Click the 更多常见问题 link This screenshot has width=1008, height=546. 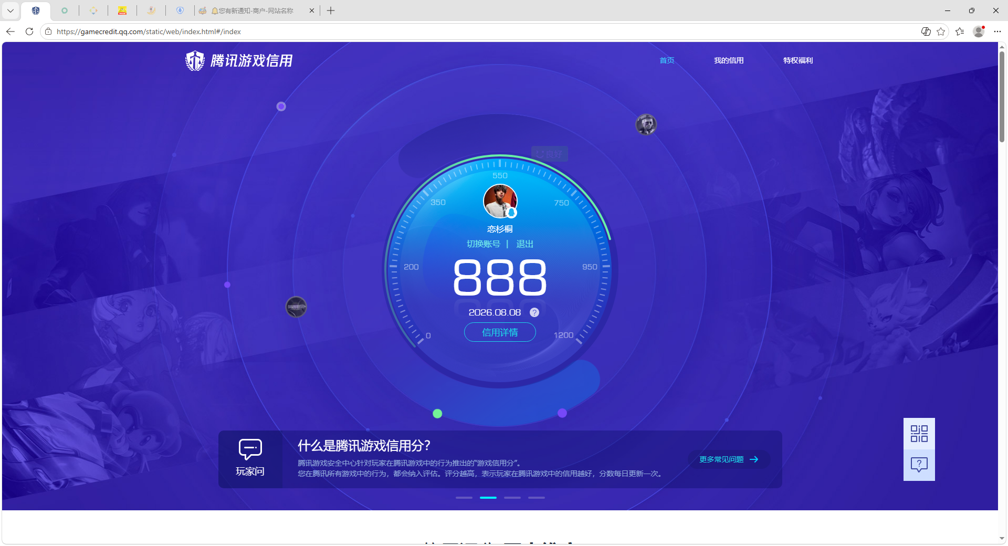pyautogui.click(x=729, y=459)
